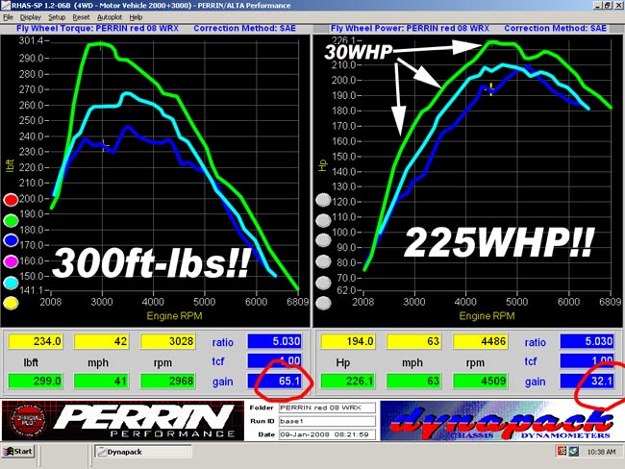Select the yellow 4486 rpm value

click(x=481, y=341)
